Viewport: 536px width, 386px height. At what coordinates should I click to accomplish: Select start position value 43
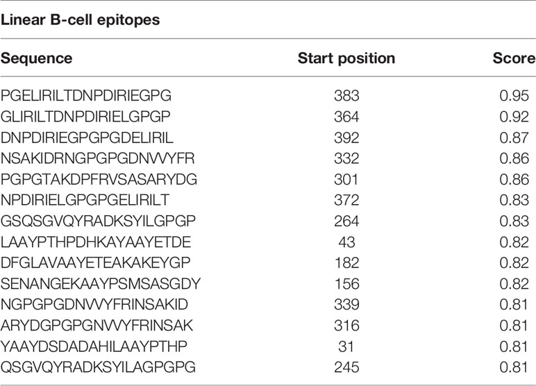tap(346, 242)
